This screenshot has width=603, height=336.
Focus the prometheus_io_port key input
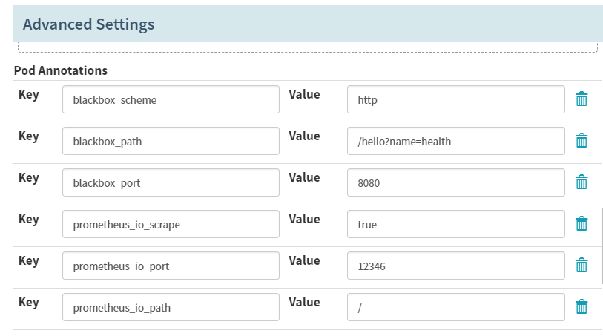171,266
